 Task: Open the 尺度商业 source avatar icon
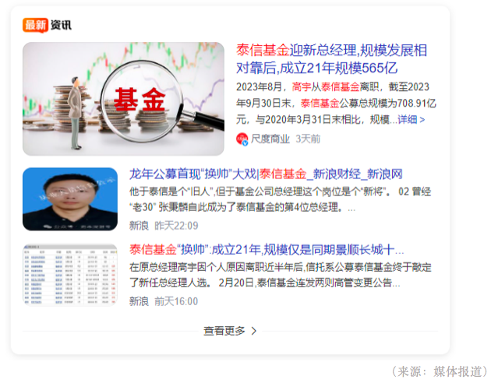pos(242,139)
